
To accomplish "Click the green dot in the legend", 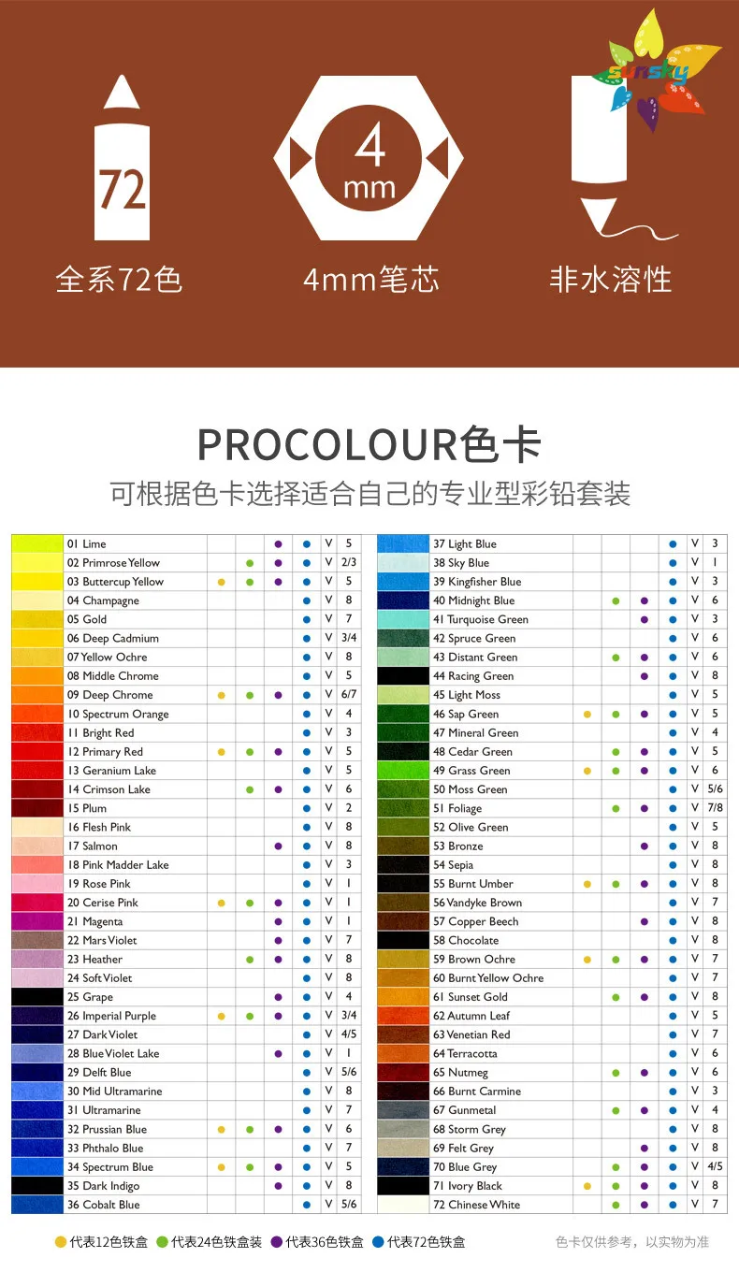I will tap(162, 1242).
